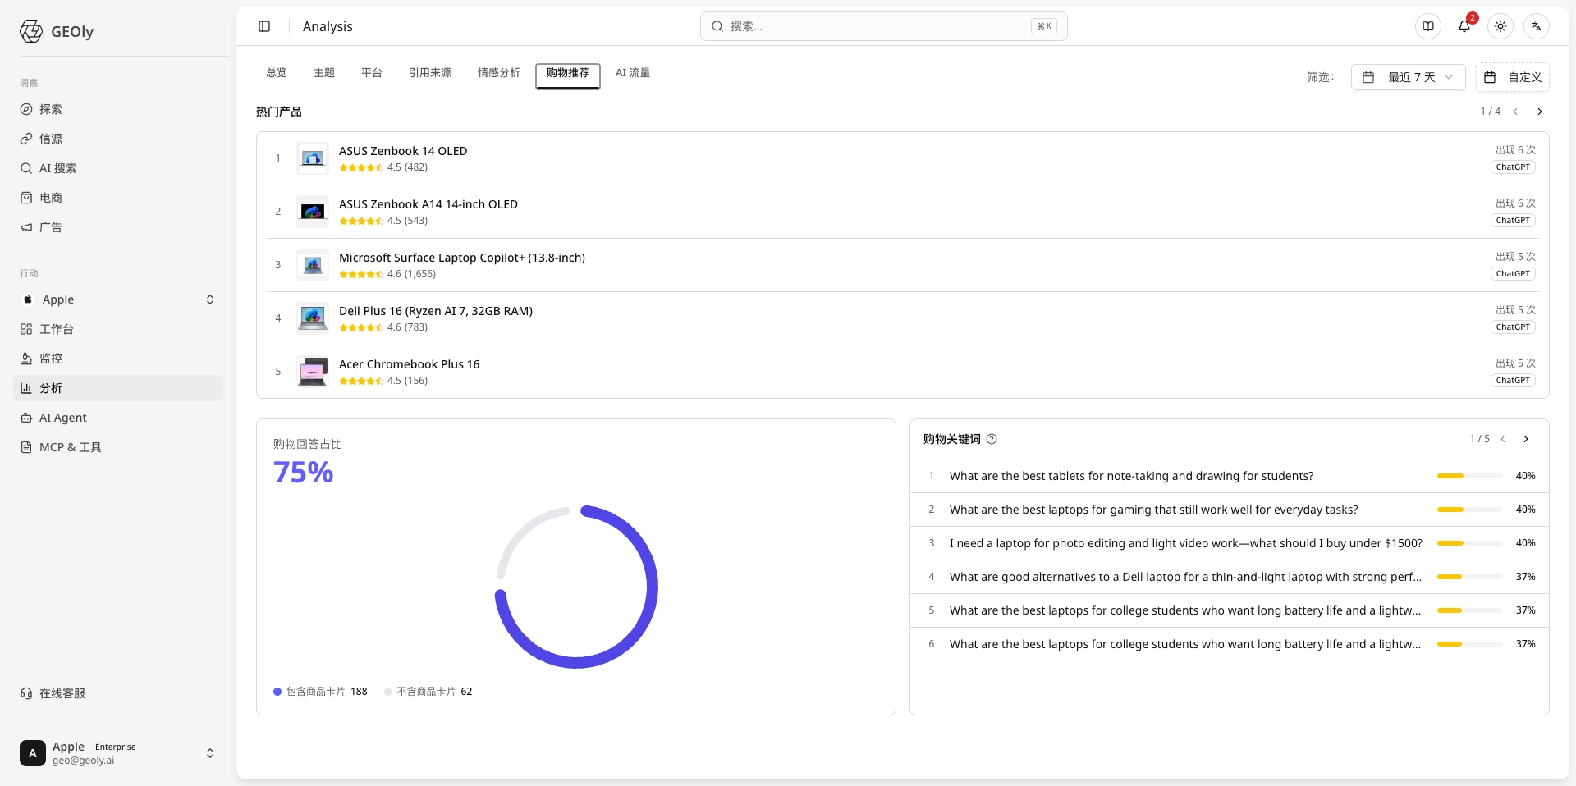The width and height of the screenshot is (1576, 786).
Task: Open ASUS Zenbook 14 OLED product
Action: [x=903, y=158]
